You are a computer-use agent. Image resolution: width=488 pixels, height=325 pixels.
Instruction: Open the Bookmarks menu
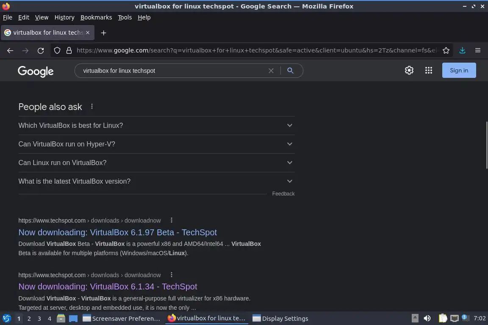coord(96,17)
